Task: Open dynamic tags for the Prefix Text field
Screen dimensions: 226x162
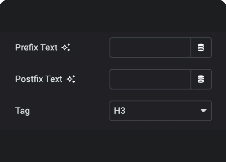Action: 201,48
